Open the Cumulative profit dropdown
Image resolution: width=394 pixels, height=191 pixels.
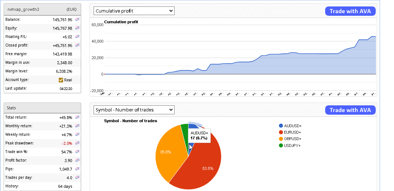[134, 11]
